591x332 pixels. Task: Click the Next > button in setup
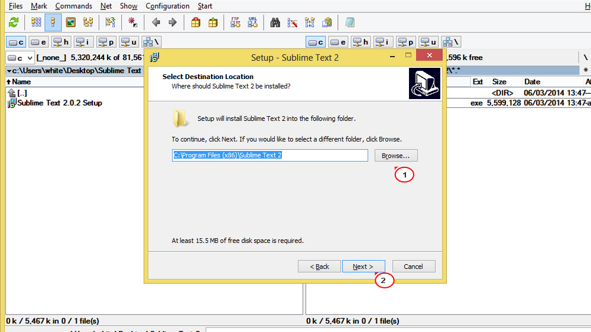363,267
